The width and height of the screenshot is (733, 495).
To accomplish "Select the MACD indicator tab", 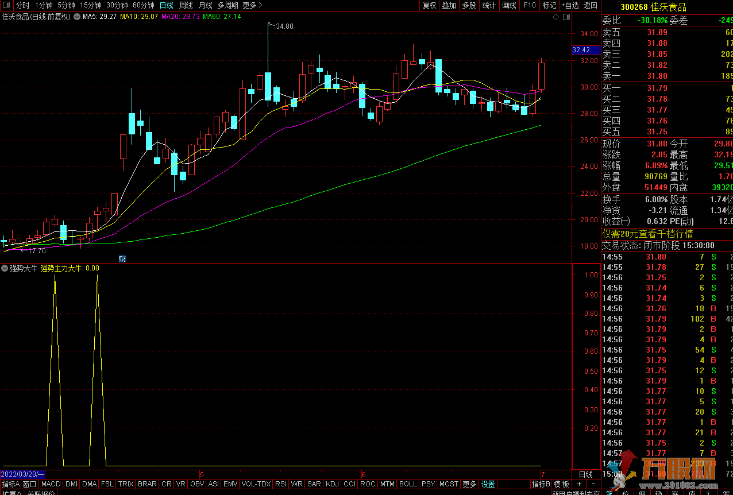I will tap(51, 484).
